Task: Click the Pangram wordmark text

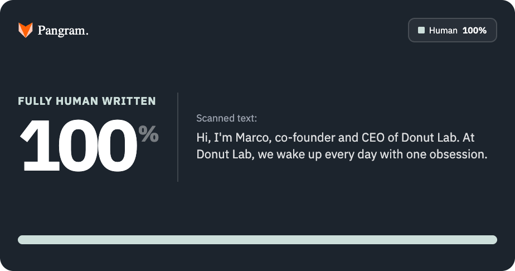Action: [62, 31]
